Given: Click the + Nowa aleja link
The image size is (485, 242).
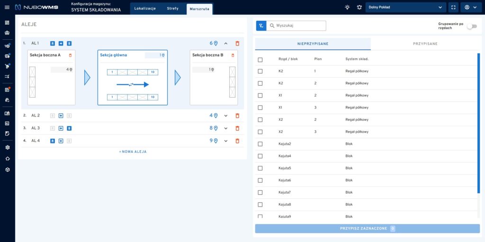Looking at the screenshot, I should (x=133, y=152).
